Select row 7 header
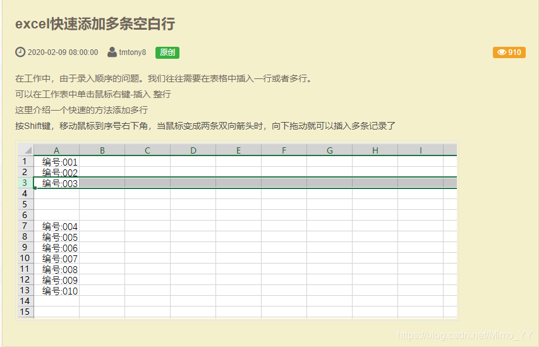The width and height of the screenshot is (539, 347). (x=26, y=226)
